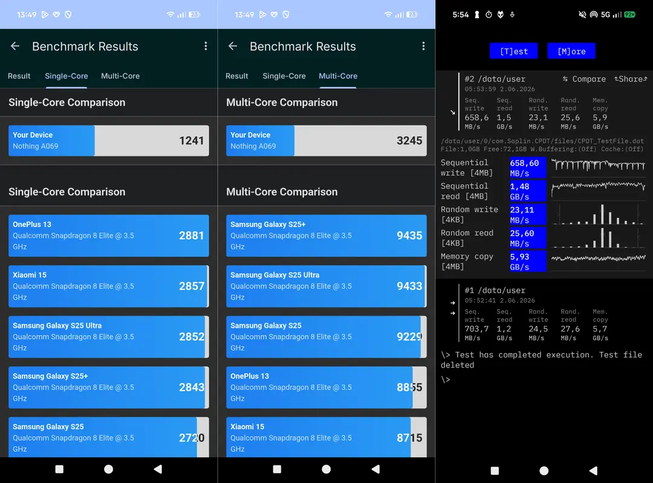Go back from the Single-Core Comparison screen
The width and height of the screenshot is (653, 483).
[15, 46]
